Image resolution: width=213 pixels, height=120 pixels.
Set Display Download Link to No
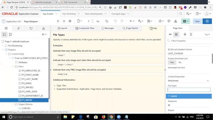pos(180,62)
